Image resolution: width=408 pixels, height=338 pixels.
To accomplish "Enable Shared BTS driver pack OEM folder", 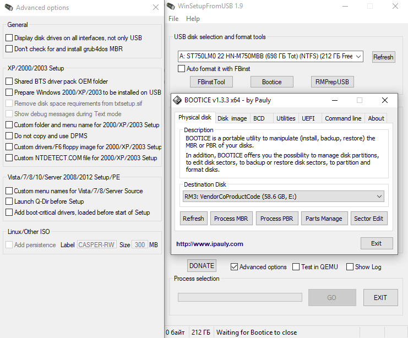I will [x=9, y=81].
